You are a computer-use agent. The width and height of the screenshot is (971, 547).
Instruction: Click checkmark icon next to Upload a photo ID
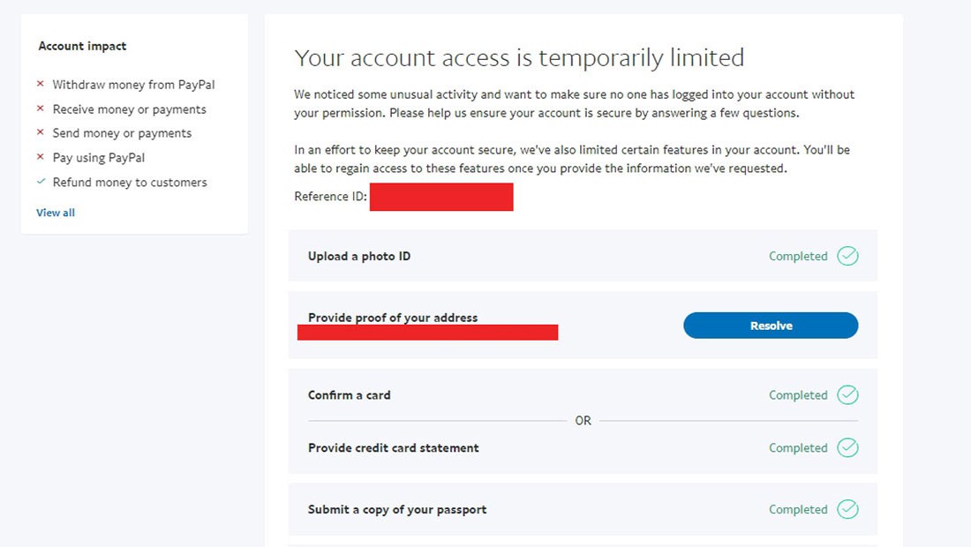(x=847, y=257)
